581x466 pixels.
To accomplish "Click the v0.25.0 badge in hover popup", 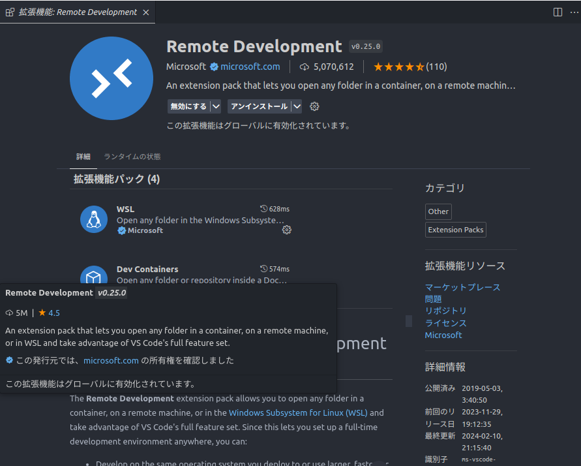I will pos(112,293).
